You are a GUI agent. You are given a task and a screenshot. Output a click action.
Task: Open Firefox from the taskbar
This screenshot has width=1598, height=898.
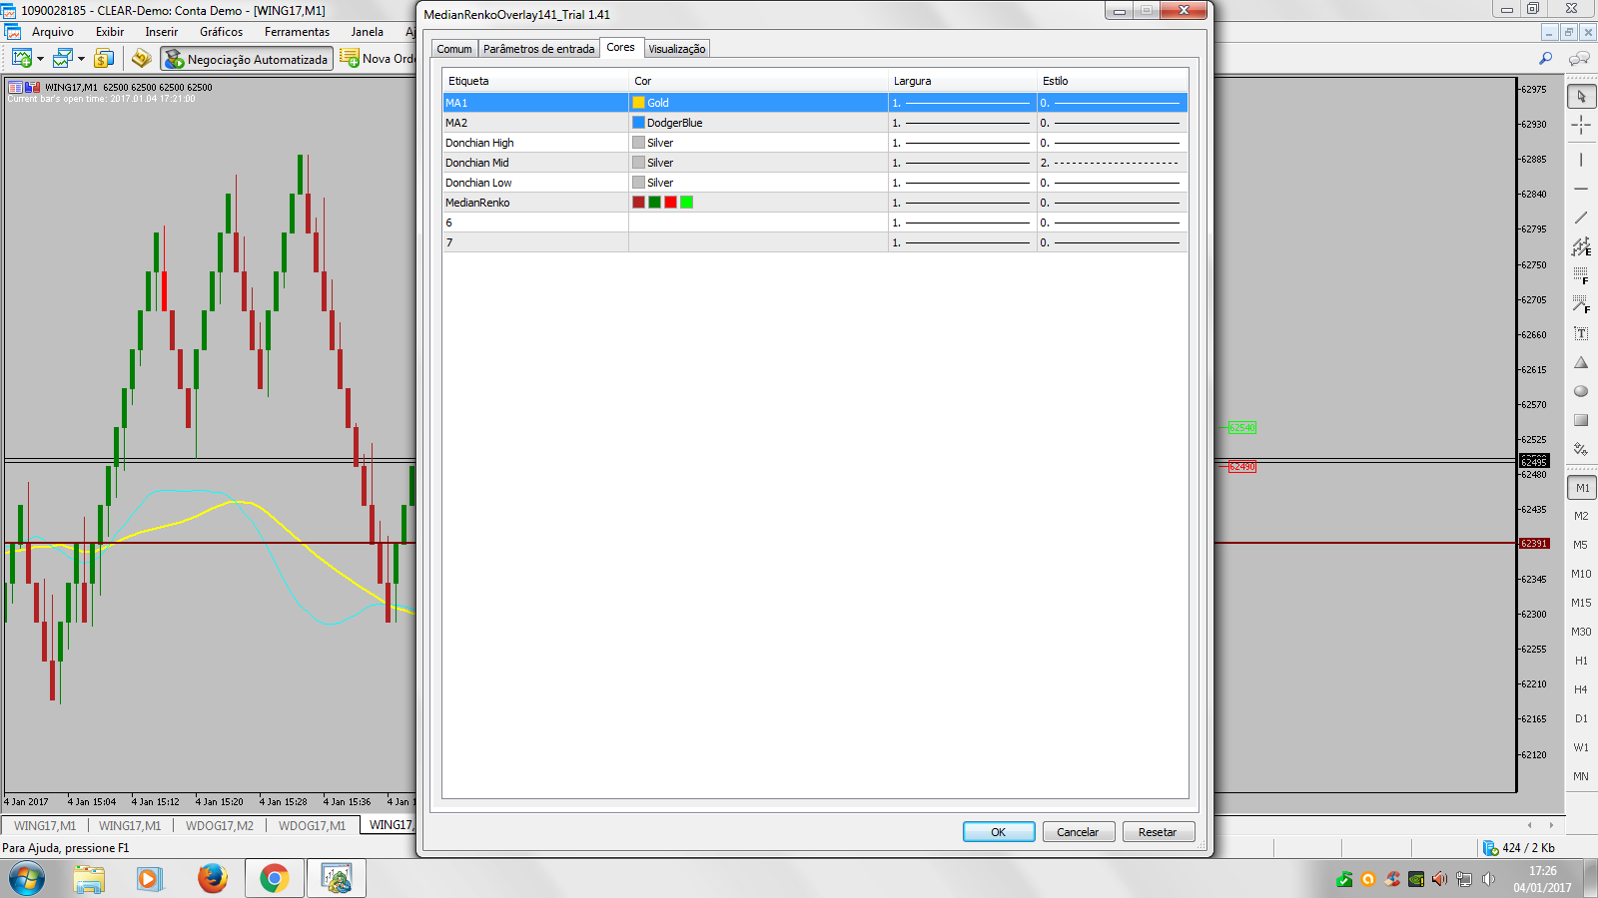pyautogui.click(x=212, y=878)
